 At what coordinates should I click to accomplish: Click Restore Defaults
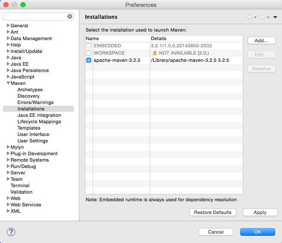(213, 212)
